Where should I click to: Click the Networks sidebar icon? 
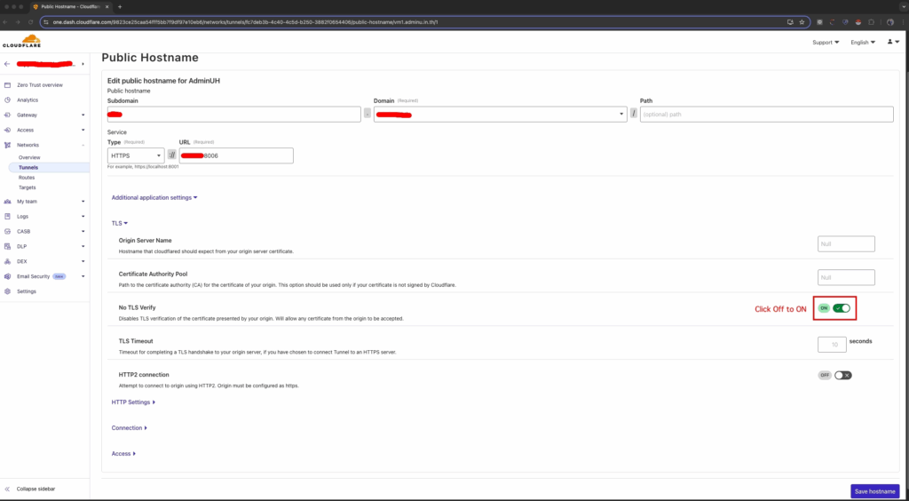(7, 145)
